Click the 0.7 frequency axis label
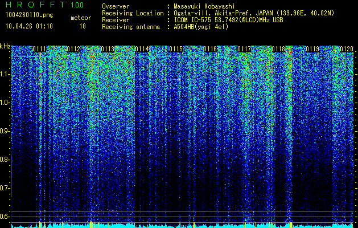The image size is (358, 228). click(x=5, y=188)
